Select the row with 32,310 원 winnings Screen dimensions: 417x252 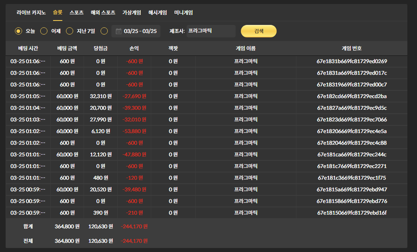pos(101,96)
